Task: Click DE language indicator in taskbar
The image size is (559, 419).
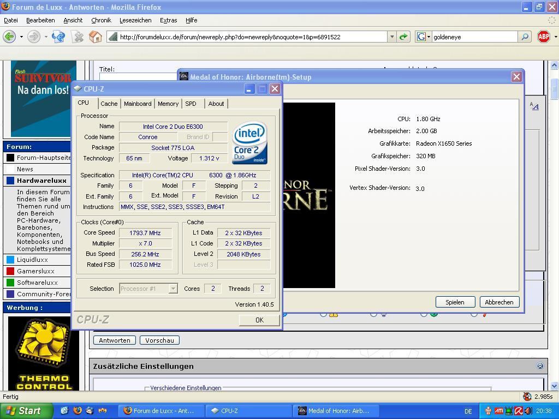Action: (x=468, y=411)
